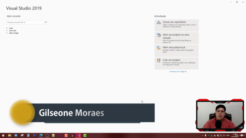The image size is (246, 138).
Task: Click the ENG language indicator
Action: tap(228, 135)
